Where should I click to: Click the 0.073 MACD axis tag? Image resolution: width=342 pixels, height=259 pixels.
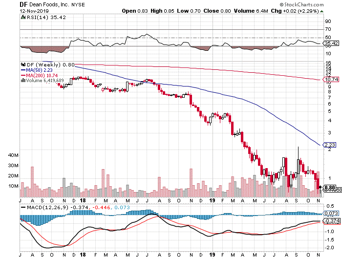(331, 214)
